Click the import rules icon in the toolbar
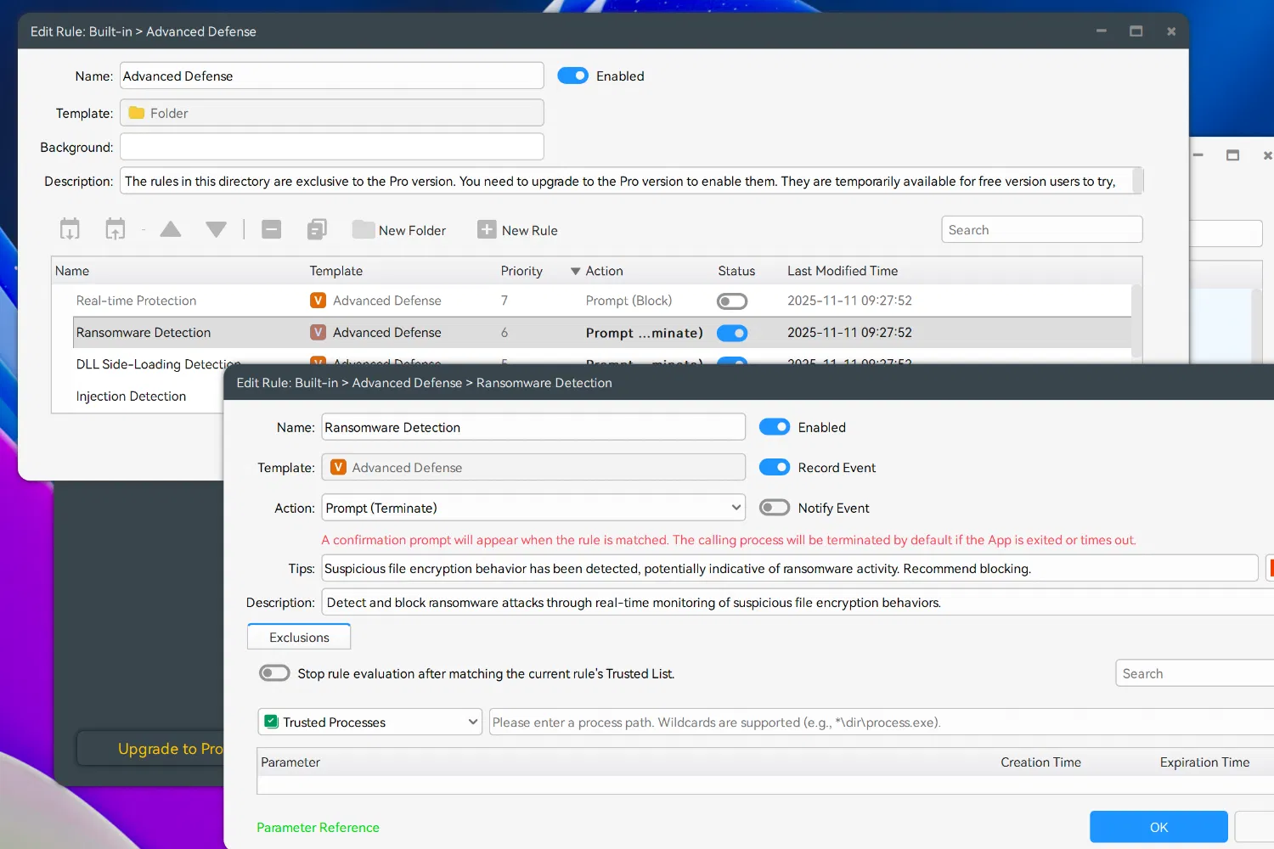The width and height of the screenshot is (1274, 849). pos(70,229)
